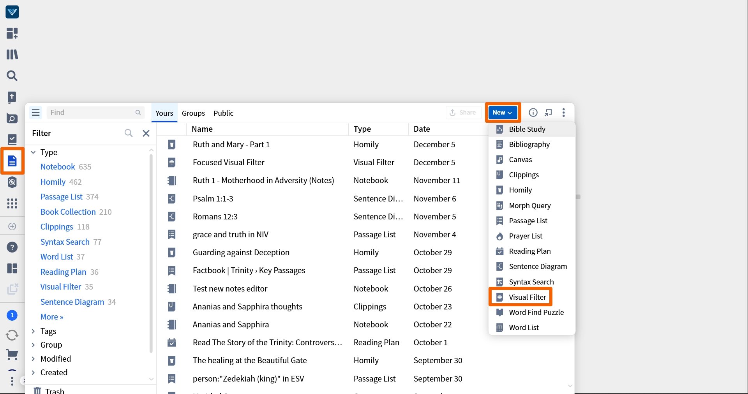Open the Bible book icon in sidebar

coord(12,97)
